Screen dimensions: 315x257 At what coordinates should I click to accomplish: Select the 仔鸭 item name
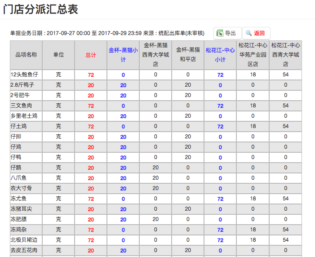click(16, 157)
